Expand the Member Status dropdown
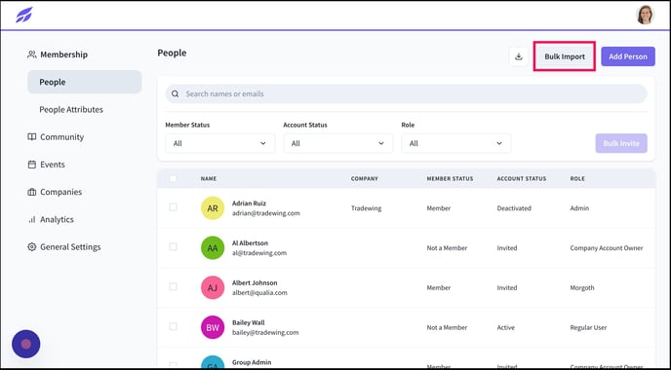Image resolution: width=671 pixels, height=370 pixels. tap(220, 143)
